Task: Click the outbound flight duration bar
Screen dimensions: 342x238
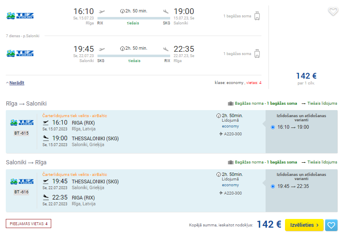Action: click(134, 18)
